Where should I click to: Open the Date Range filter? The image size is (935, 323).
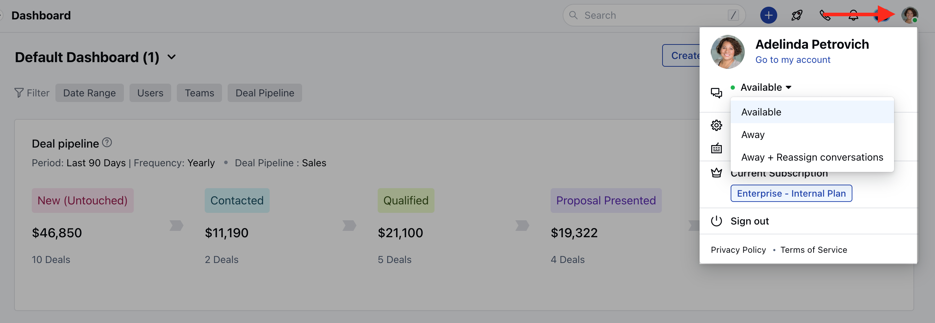point(89,93)
